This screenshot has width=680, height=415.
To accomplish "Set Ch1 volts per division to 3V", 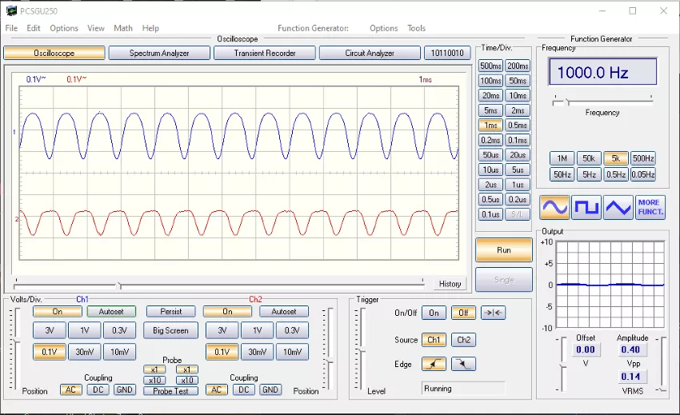I will 50,330.
